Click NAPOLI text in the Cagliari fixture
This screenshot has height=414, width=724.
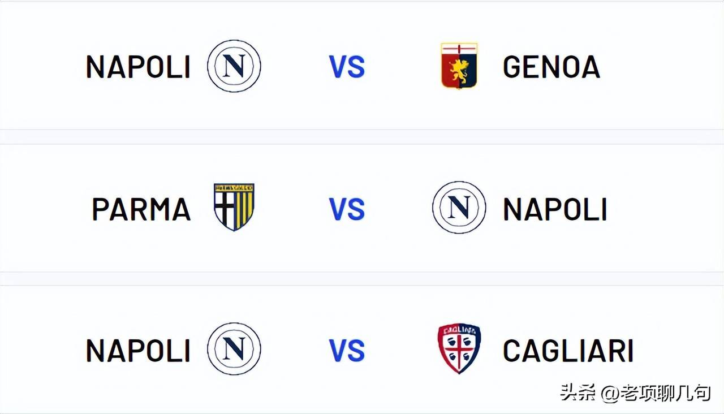(x=138, y=351)
